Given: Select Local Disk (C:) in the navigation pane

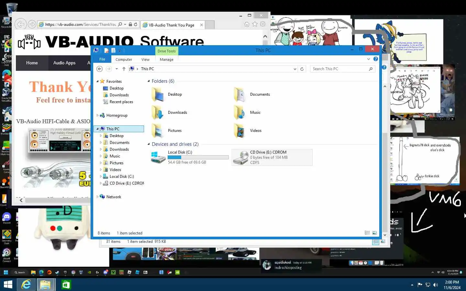Looking at the screenshot, I should (121, 177).
